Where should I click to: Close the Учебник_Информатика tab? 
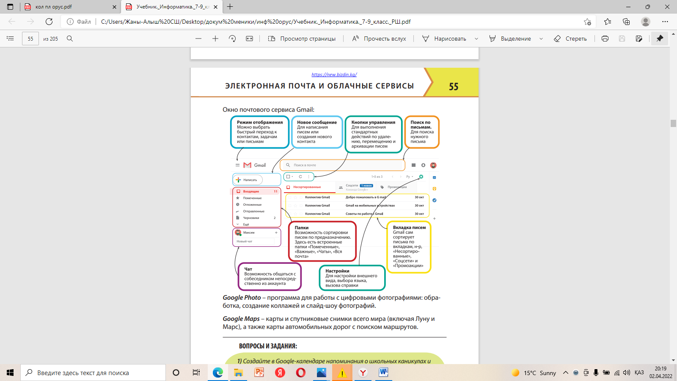(216, 7)
